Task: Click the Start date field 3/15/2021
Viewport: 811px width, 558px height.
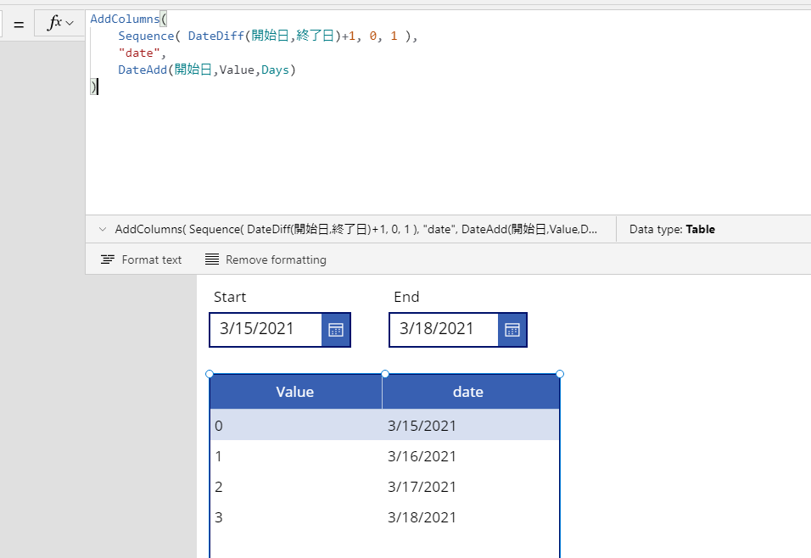Action: (266, 329)
